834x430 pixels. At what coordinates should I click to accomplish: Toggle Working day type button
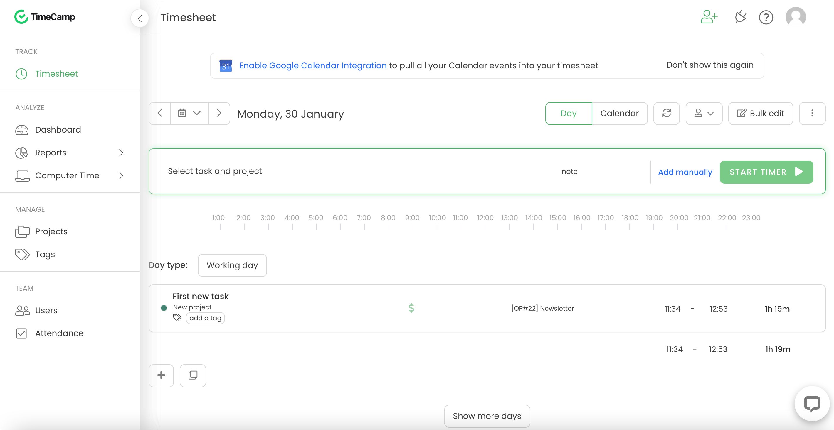(232, 265)
